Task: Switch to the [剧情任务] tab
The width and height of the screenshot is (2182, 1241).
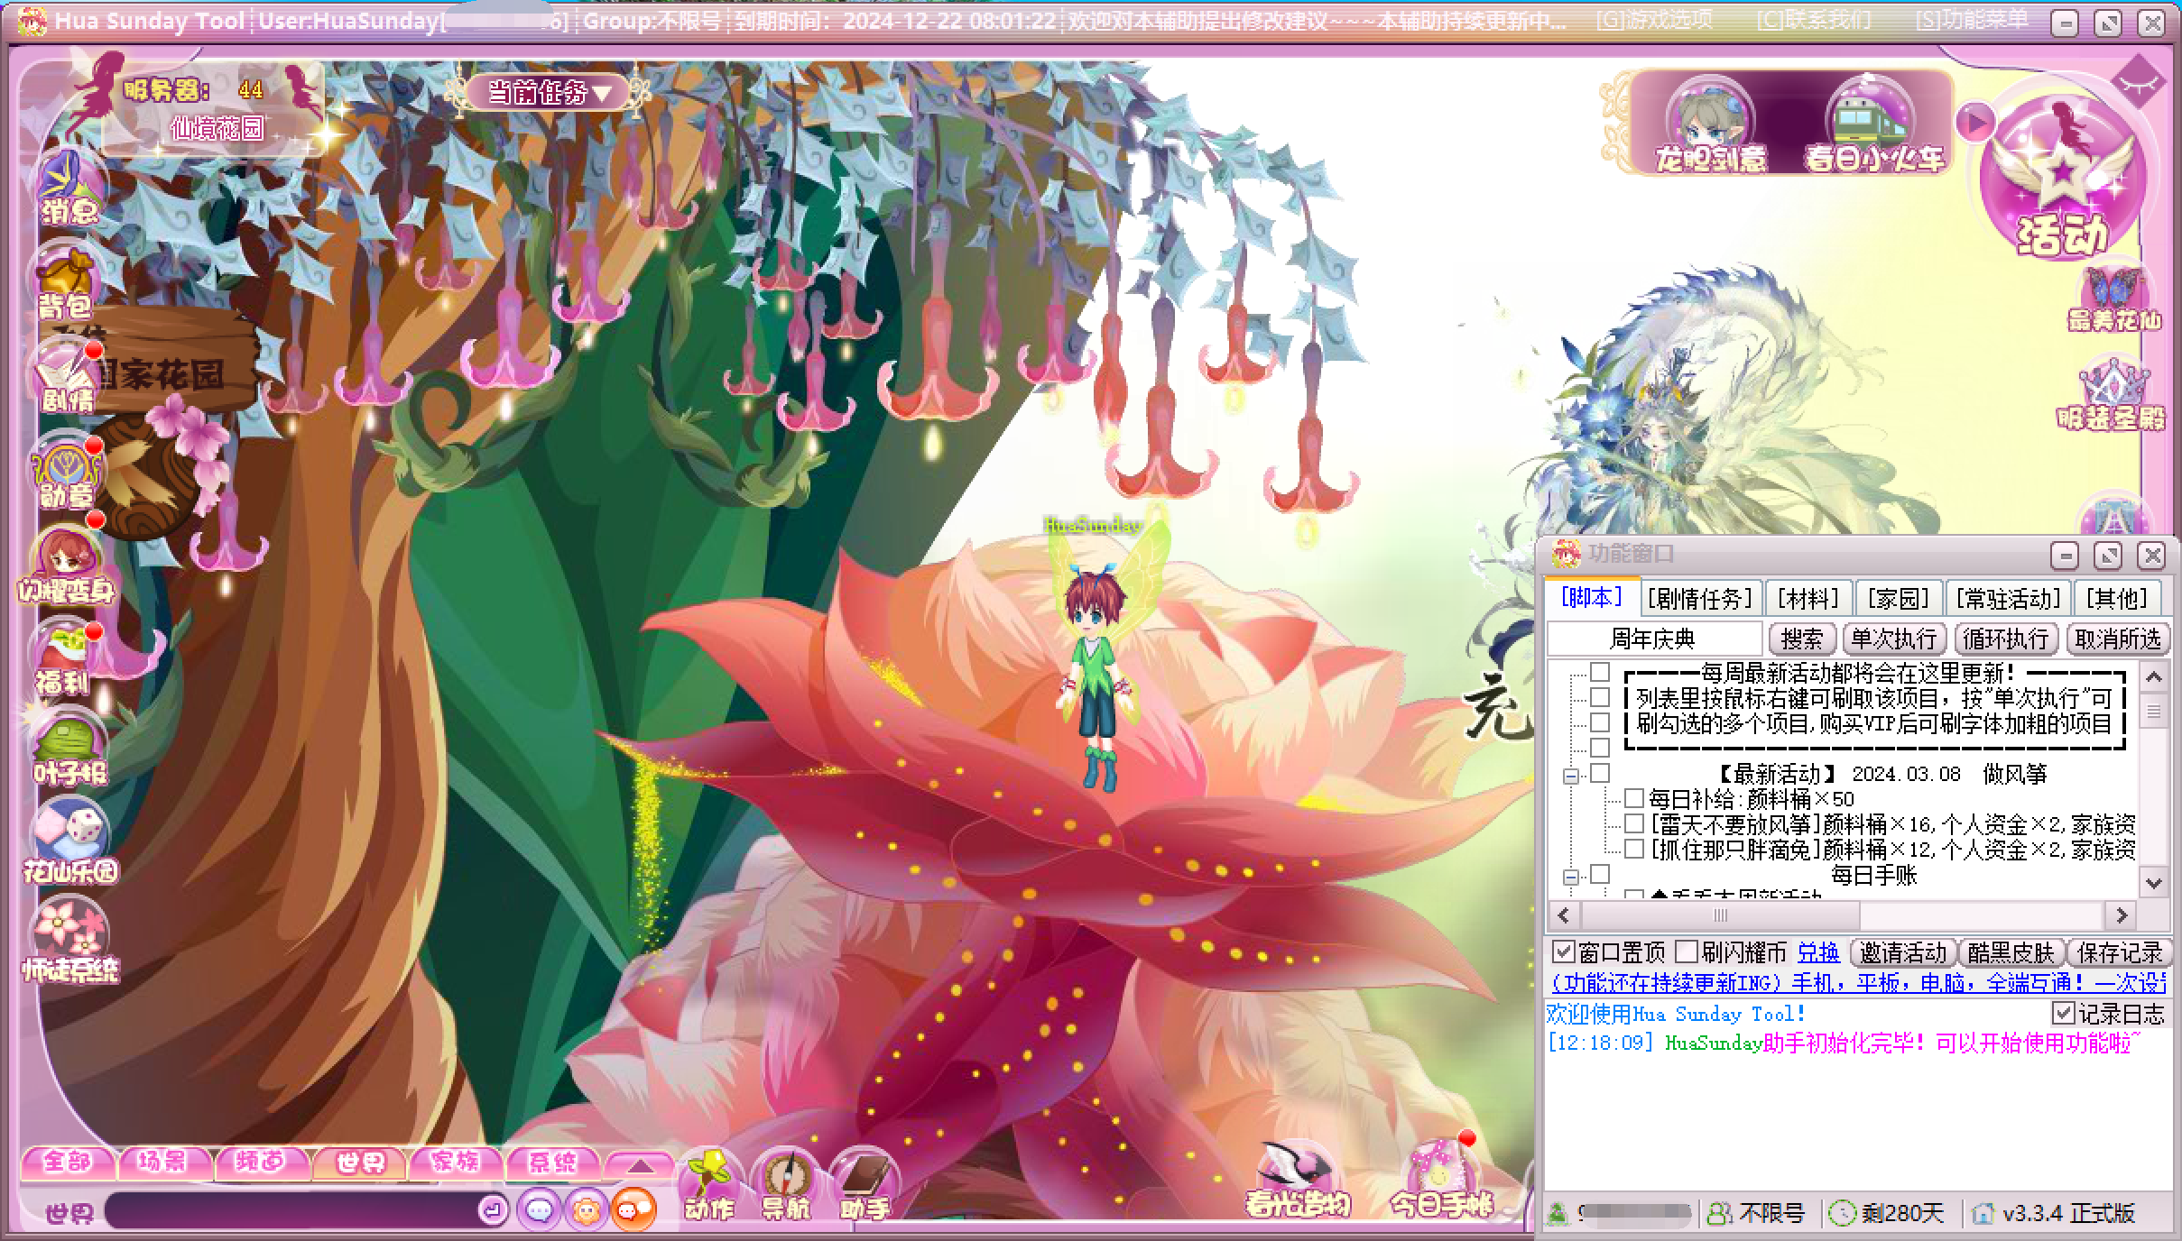Action: (1699, 598)
